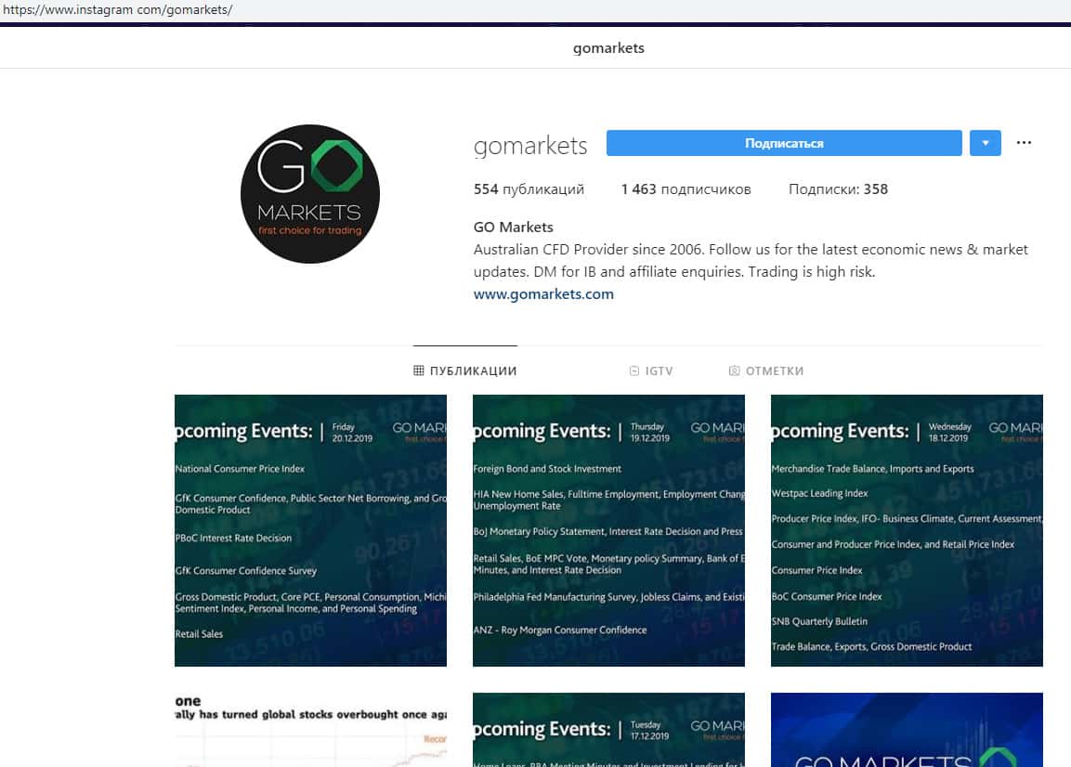Click the tagged photos icon beside ОТМЕТКИ

point(734,370)
